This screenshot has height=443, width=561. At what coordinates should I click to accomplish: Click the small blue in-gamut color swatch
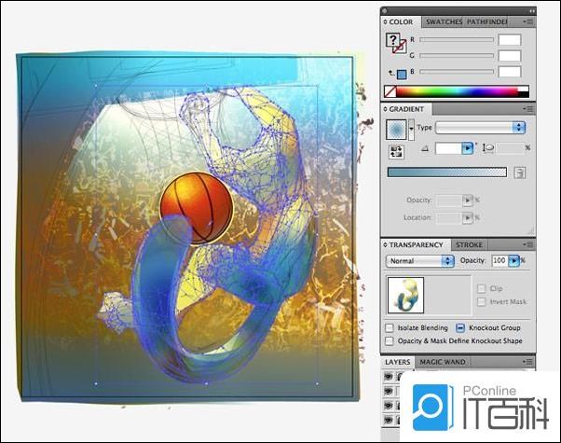click(x=403, y=74)
